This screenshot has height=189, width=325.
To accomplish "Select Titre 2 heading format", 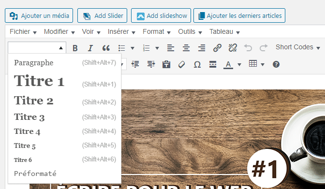I will [x=65, y=101].
